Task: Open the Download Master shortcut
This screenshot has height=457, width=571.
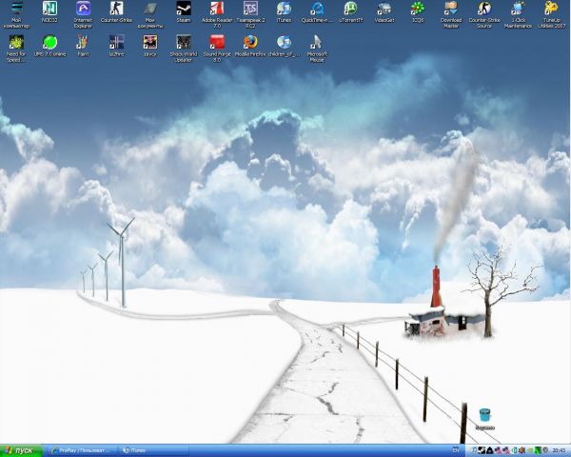Action: click(451, 10)
